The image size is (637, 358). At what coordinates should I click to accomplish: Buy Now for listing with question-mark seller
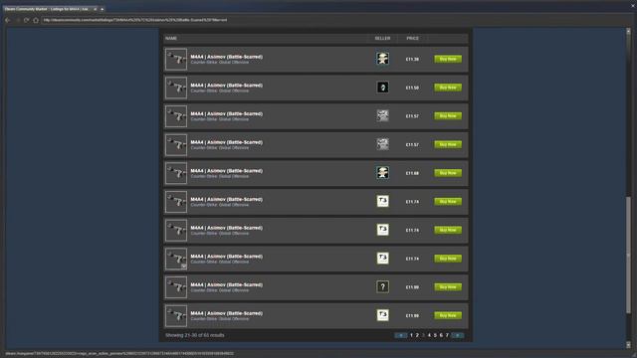coord(448,287)
